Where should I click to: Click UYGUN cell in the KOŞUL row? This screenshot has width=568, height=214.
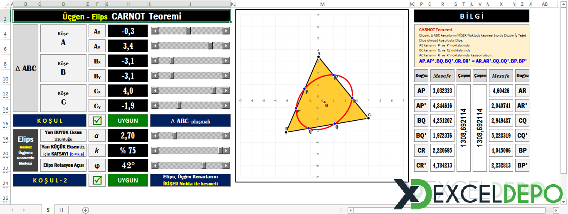128,121
